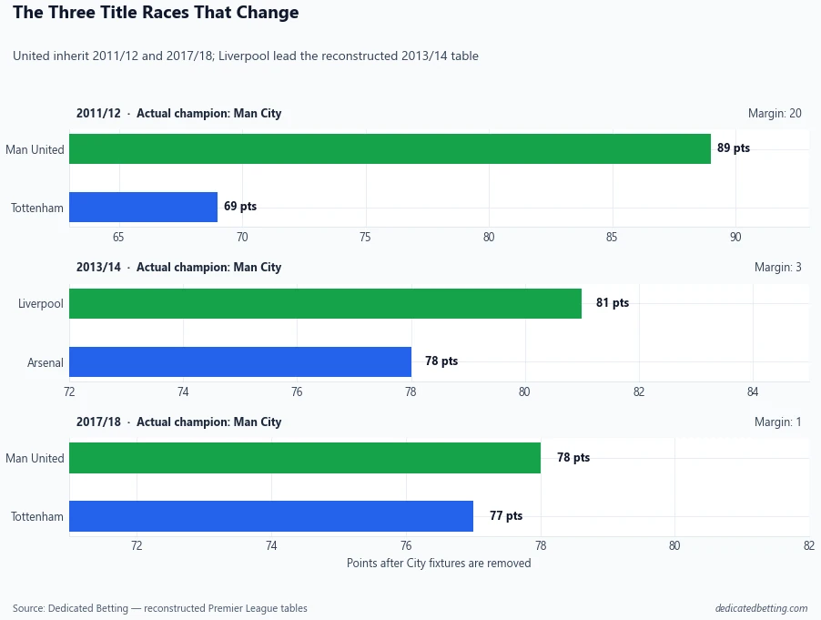The image size is (821, 620).
Task: Click Man United's green 89-point bar
Action: (390, 148)
